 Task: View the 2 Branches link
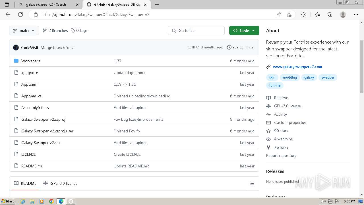(x=55, y=30)
